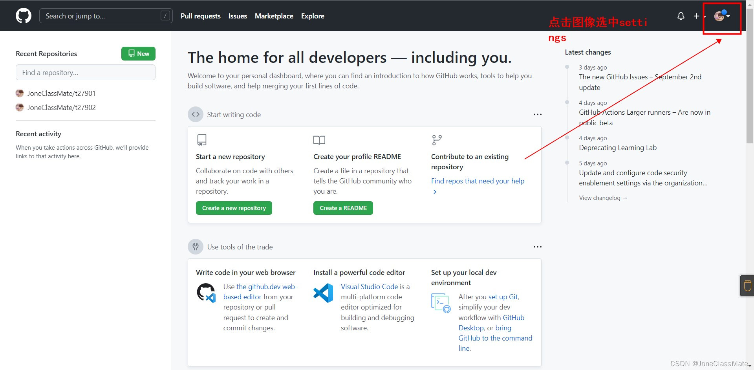Click the tools icon by Use tools of the trade

pos(196,247)
